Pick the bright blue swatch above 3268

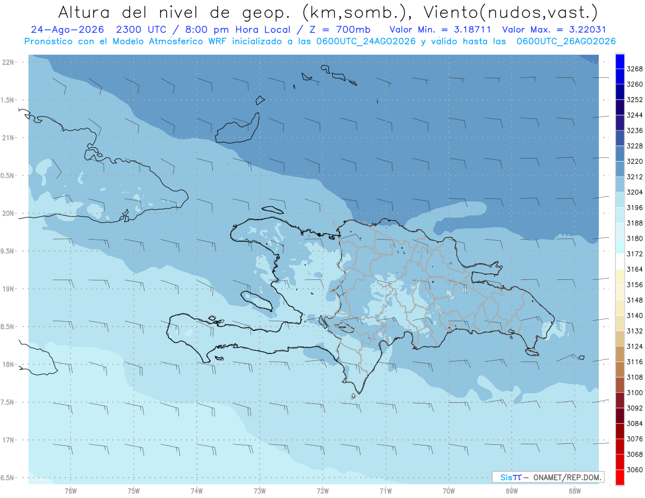620,61
